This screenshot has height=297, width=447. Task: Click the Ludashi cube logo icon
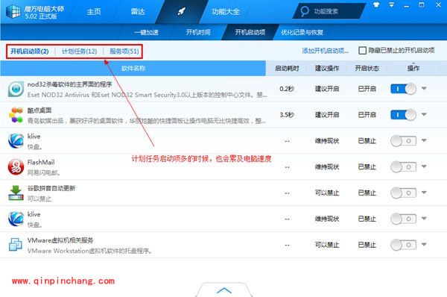(x=13, y=11)
